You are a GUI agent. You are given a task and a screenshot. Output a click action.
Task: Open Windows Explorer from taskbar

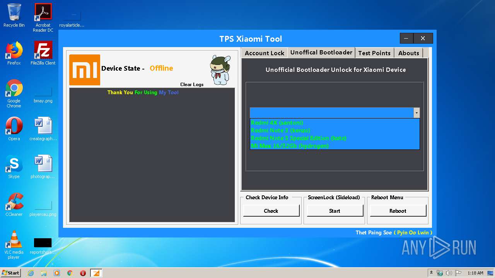pos(44,273)
